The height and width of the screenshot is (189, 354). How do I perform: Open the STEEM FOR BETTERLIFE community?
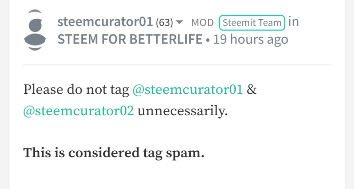click(x=130, y=39)
